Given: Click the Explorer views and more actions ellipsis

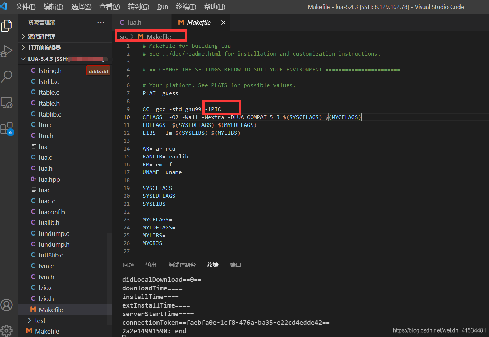Looking at the screenshot, I should click(101, 22).
